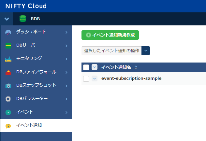Click the plus icon on the create button
Screen dimensions: 206x141
pos(88,35)
